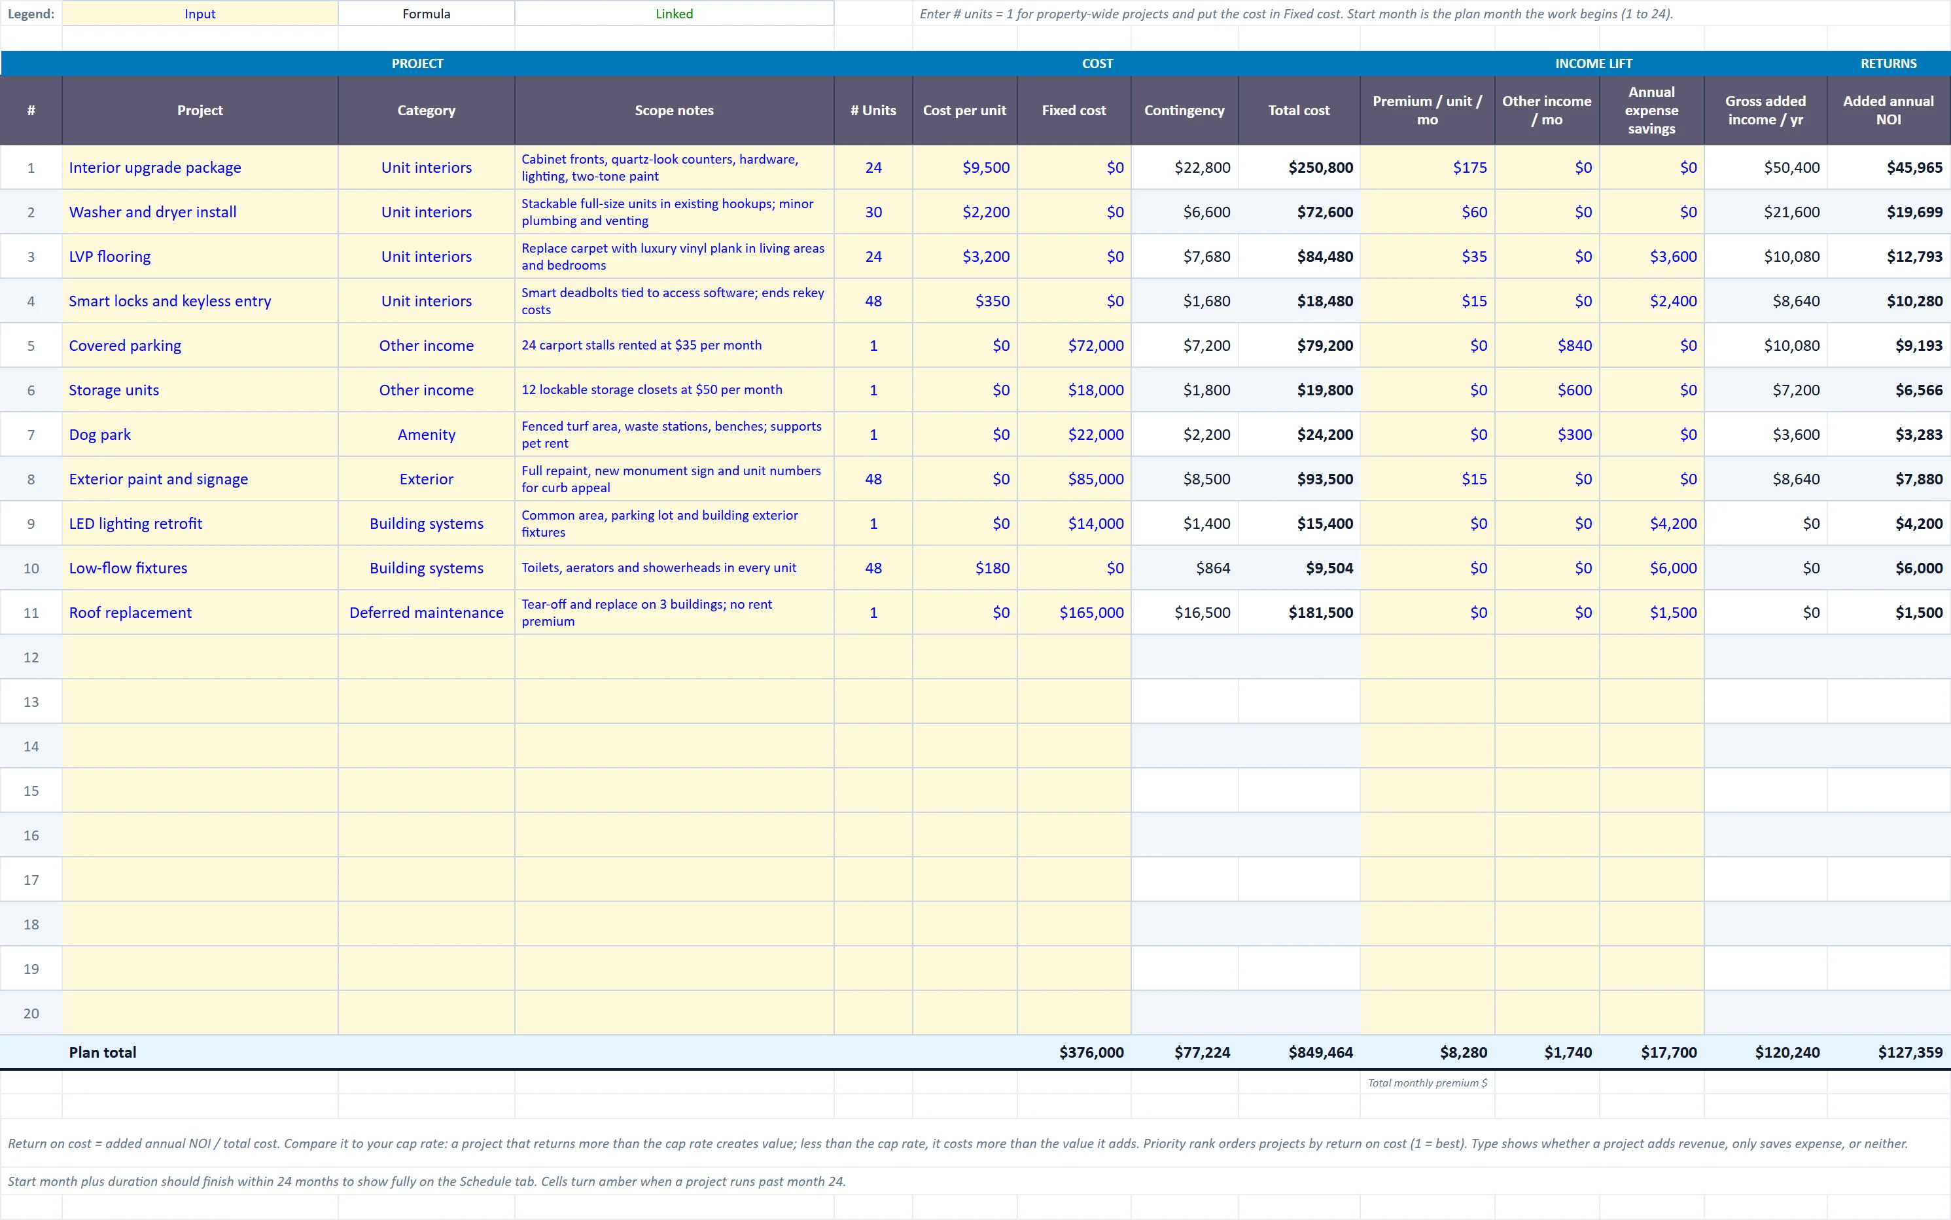The height and width of the screenshot is (1220, 1951).
Task: Select the $175 premium per unit cell
Action: coord(1427,167)
